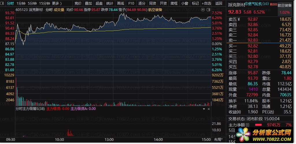Click the 10:30 time axis label
Image resolution: width=296 pixels, height=144 pixels.
[x=60, y=140]
